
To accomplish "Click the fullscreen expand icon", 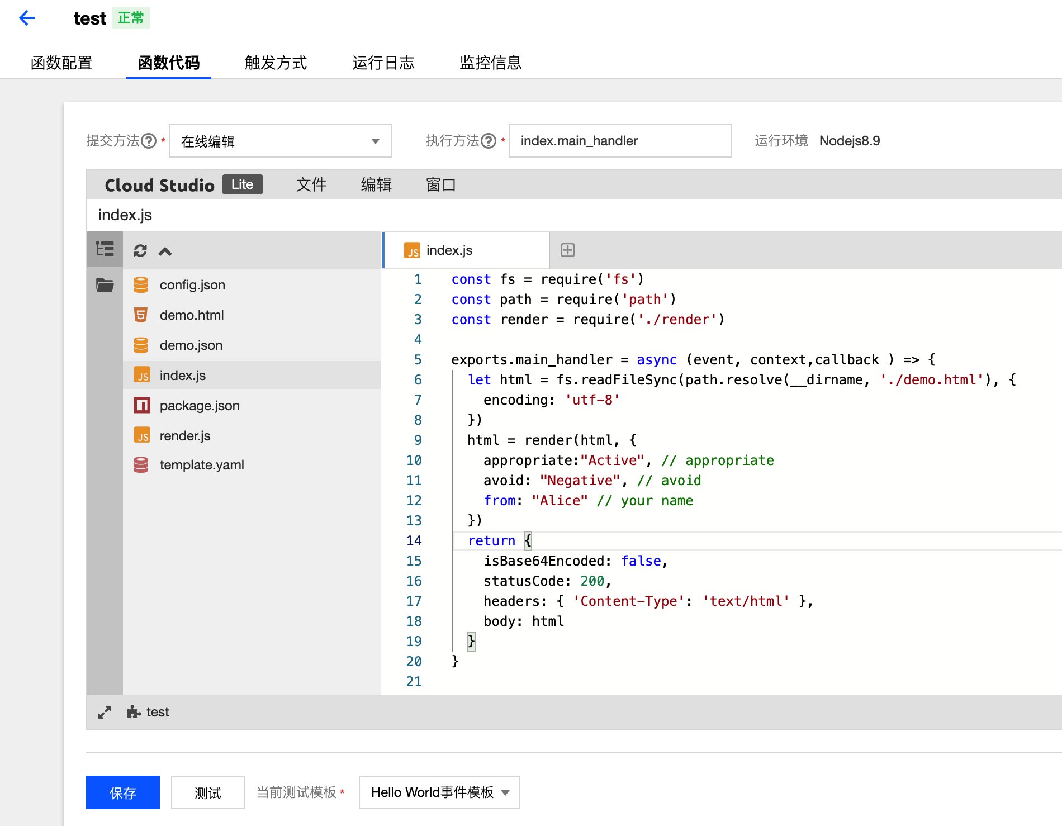I will tap(105, 712).
